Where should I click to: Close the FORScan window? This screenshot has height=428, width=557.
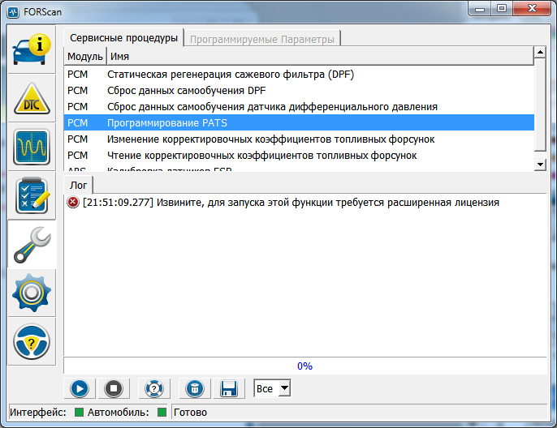coord(532,9)
